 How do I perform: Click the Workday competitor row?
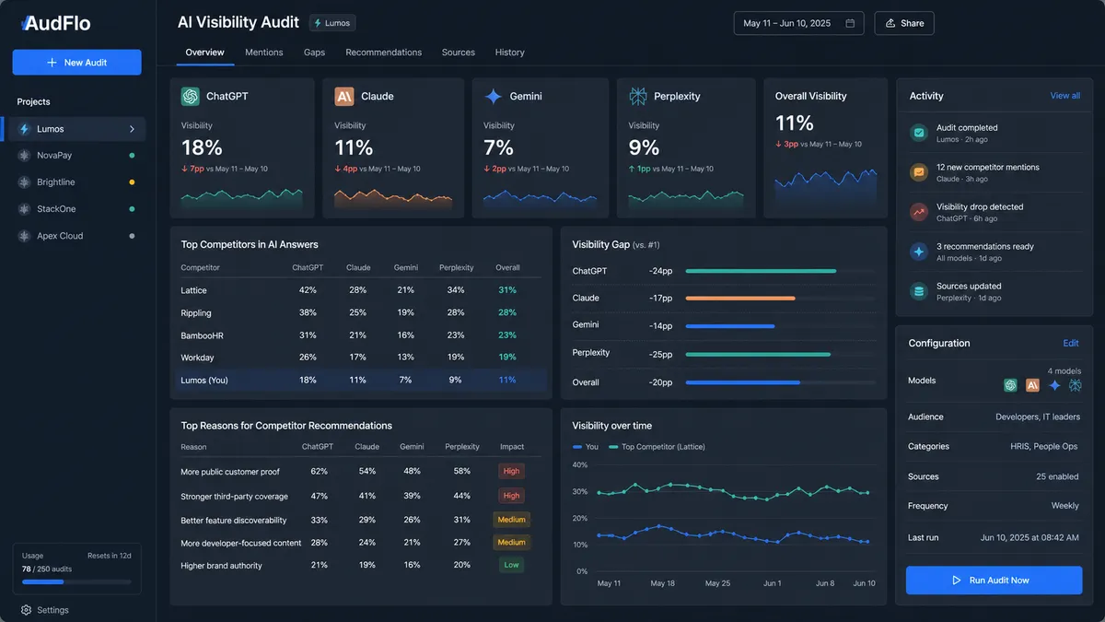pos(360,358)
